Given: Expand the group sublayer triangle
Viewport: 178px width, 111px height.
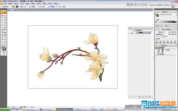Looking at the screenshot, I should [135, 33].
